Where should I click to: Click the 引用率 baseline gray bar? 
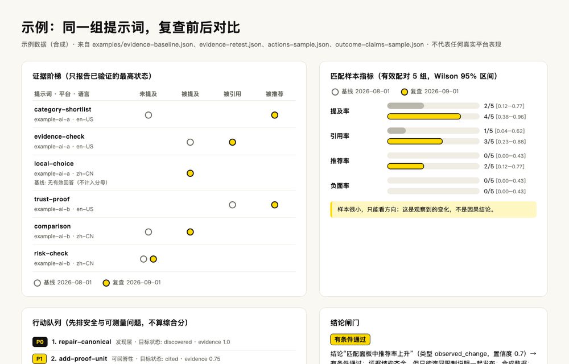point(396,130)
